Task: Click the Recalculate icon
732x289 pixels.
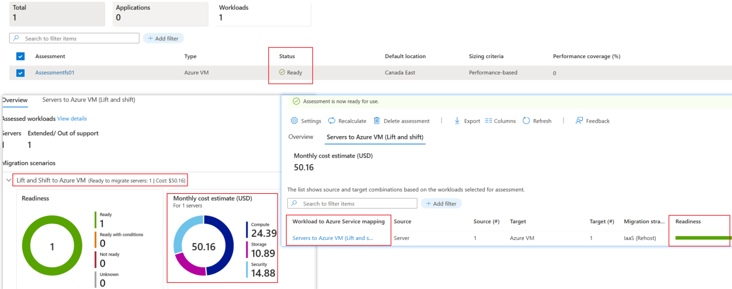Action: pos(331,121)
